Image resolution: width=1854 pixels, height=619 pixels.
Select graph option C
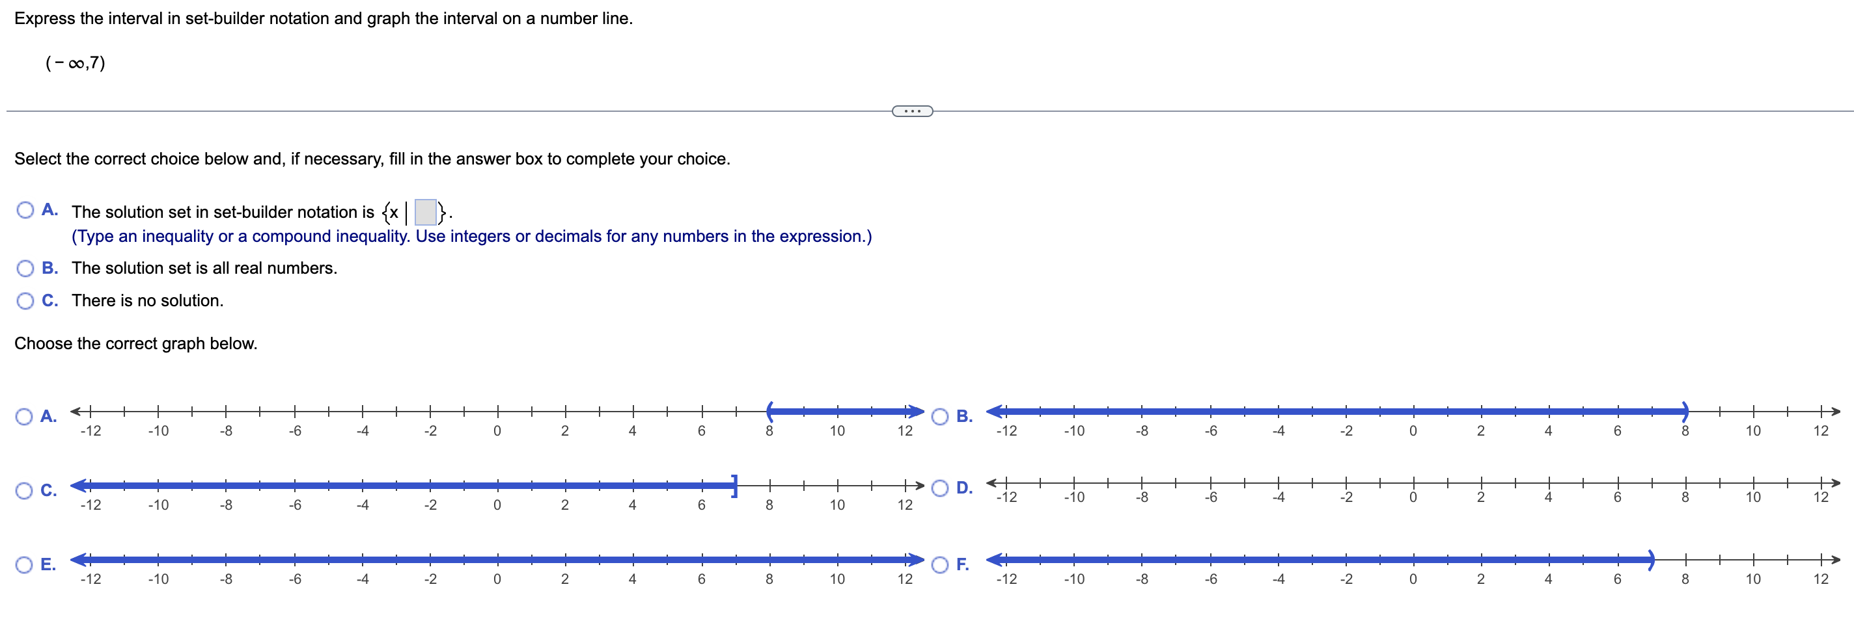click(x=26, y=490)
